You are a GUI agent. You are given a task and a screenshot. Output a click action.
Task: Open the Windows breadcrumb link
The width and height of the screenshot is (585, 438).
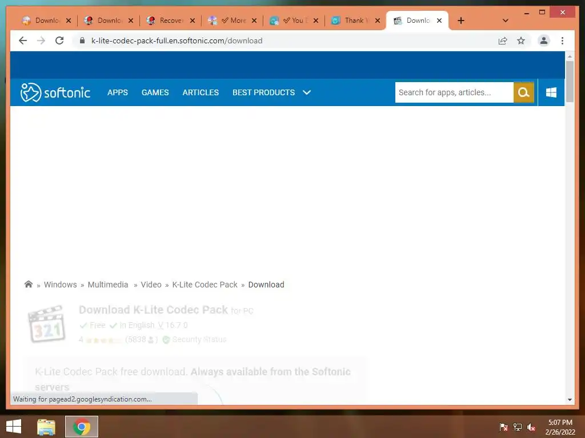click(61, 285)
